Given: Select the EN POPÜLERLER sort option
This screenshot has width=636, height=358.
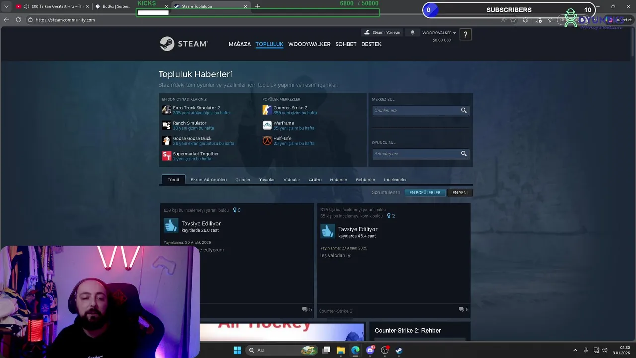Looking at the screenshot, I should coord(425,193).
